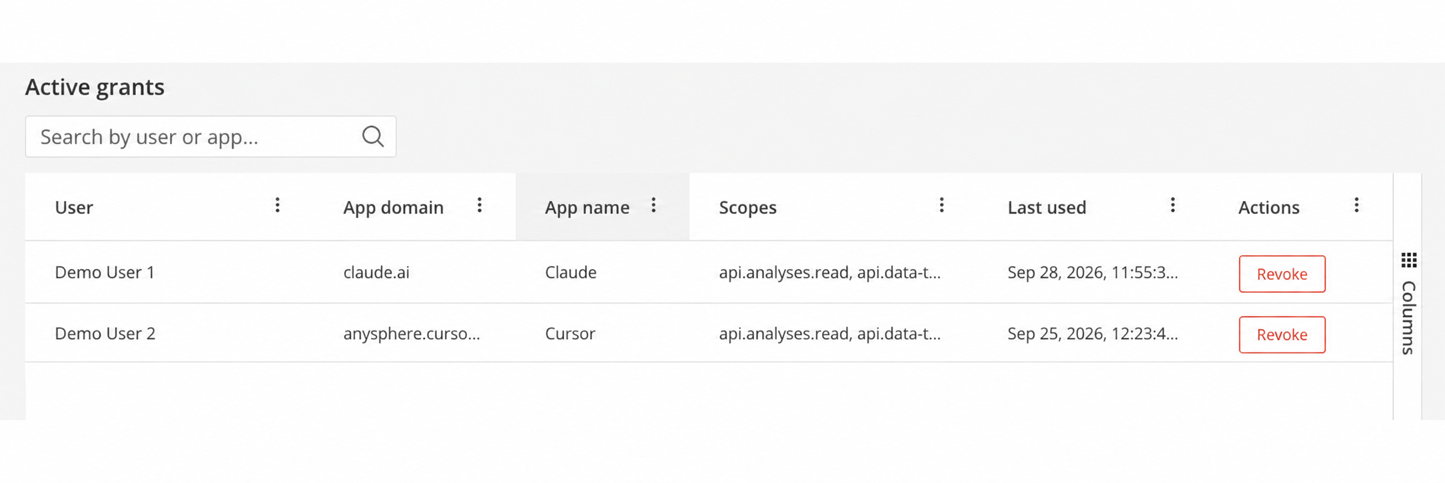Focus the Search by user or app field
Viewport: 1445px width, 483px height.
pyautogui.click(x=211, y=137)
